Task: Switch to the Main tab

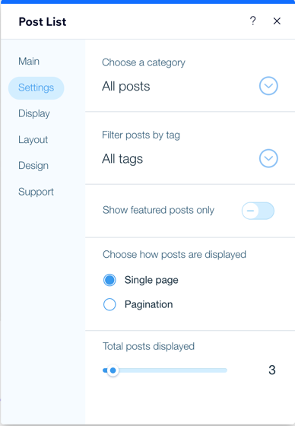Action: (x=29, y=62)
